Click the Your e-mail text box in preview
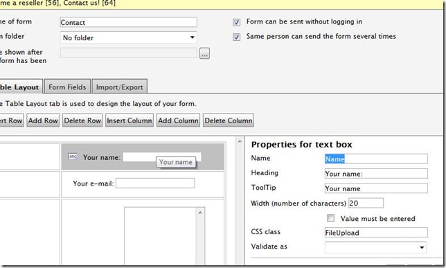 pyautogui.click(x=155, y=184)
